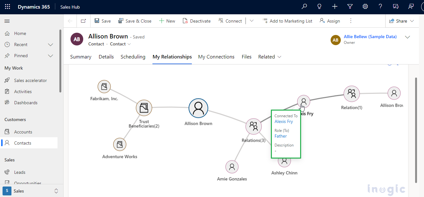Click the Connect command
This screenshot has width=424, height=197.
point(230,21)
